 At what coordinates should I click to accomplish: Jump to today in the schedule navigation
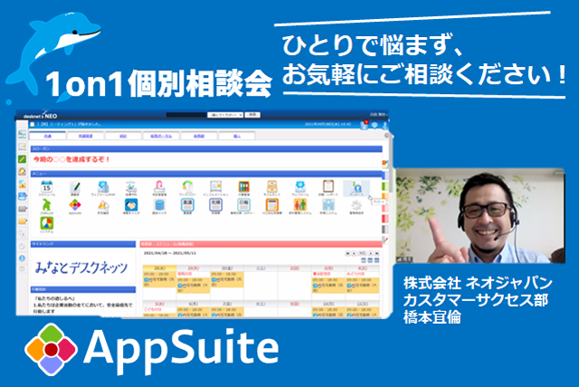point(363,253)
